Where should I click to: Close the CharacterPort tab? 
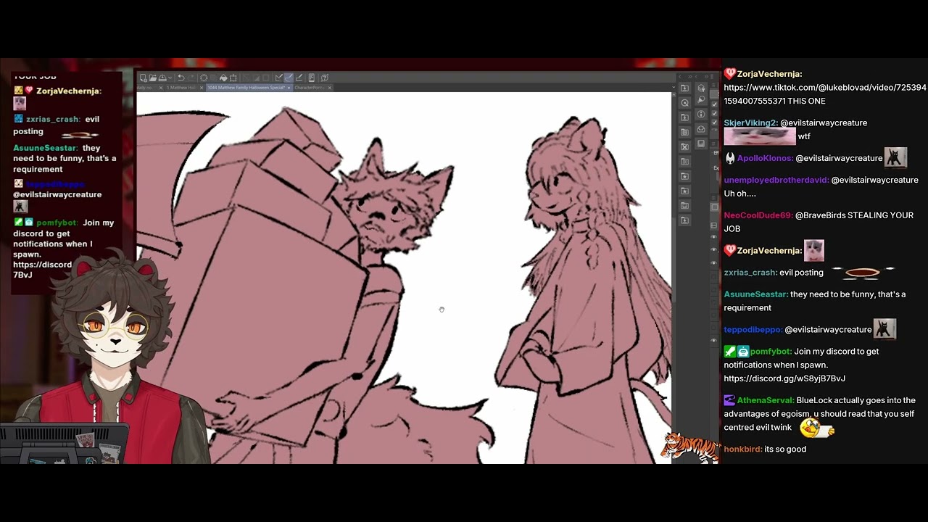click(330, 88)
